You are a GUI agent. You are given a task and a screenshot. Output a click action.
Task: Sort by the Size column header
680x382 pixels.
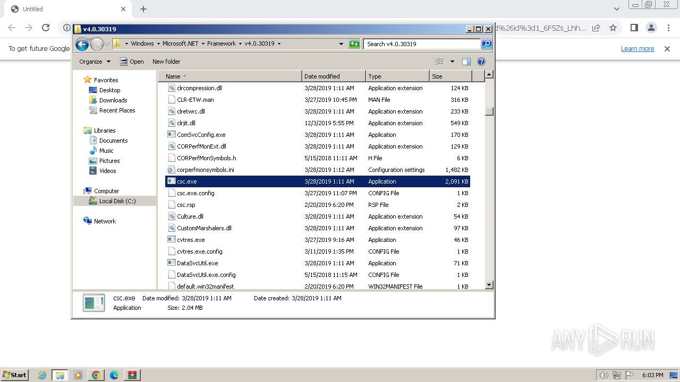451,76
